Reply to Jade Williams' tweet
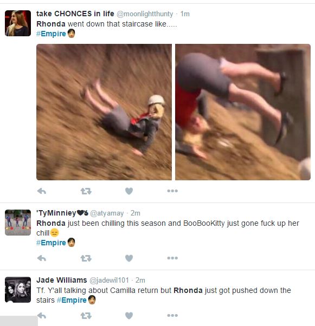 [42, 316]
